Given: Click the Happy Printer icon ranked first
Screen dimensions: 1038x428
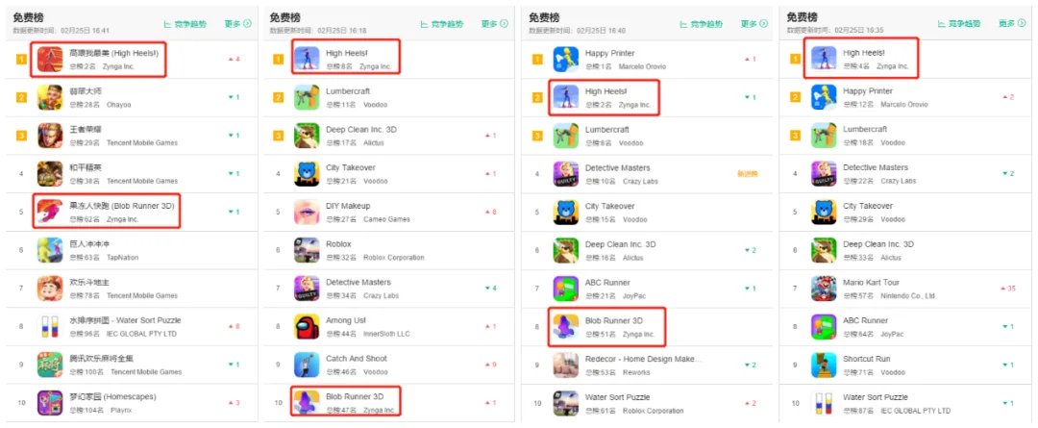Looking at the screenshot, I should click(x=565, y=60).
